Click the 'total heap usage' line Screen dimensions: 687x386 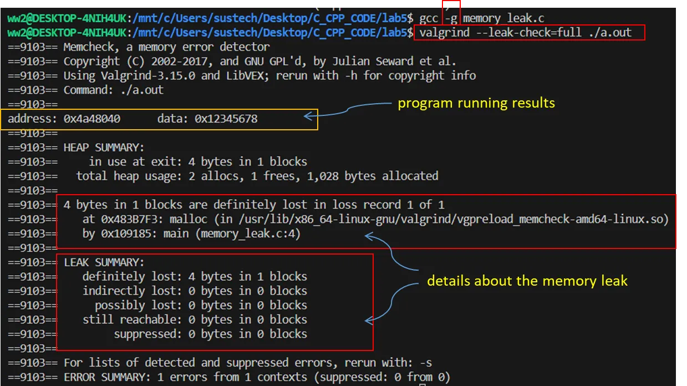click(257, 176)
